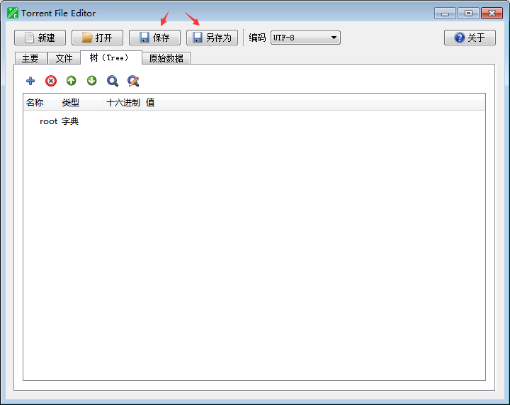This screenshot has height=405, width=510.
Task: Open the 关于 (About) dialog
Action: pos(470,38)
